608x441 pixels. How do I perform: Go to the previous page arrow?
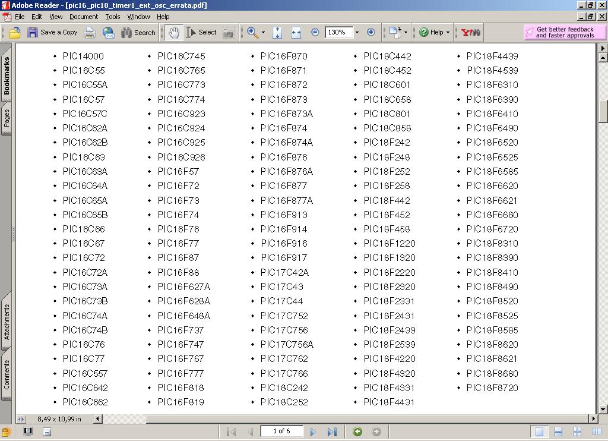click(250, 431)
